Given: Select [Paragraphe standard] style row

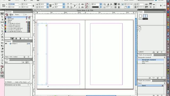Looking at the screenshot, I should pos(151,60).
